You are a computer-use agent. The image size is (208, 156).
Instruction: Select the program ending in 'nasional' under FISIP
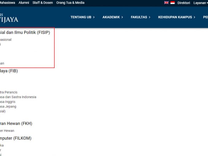pyautogui.click(x=6, y=40)
